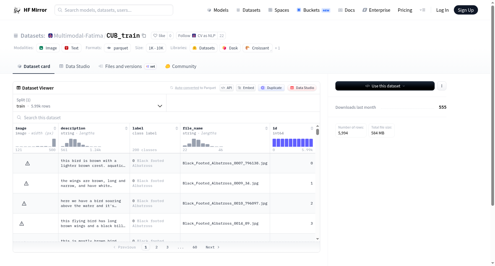Click the Text modality tag
Viewport: 495px width, 266px height.
pyautogui.click(x=71, y=48)
